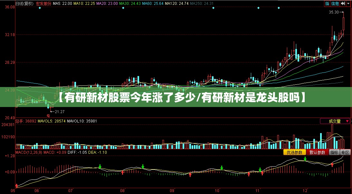
Task: Click the 35.30 high price label
Action: pos(334,12)
